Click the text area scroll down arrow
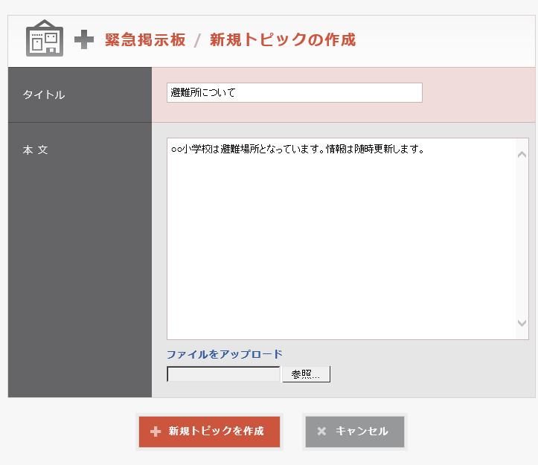The image size is (538, 465). pos(522,324)
